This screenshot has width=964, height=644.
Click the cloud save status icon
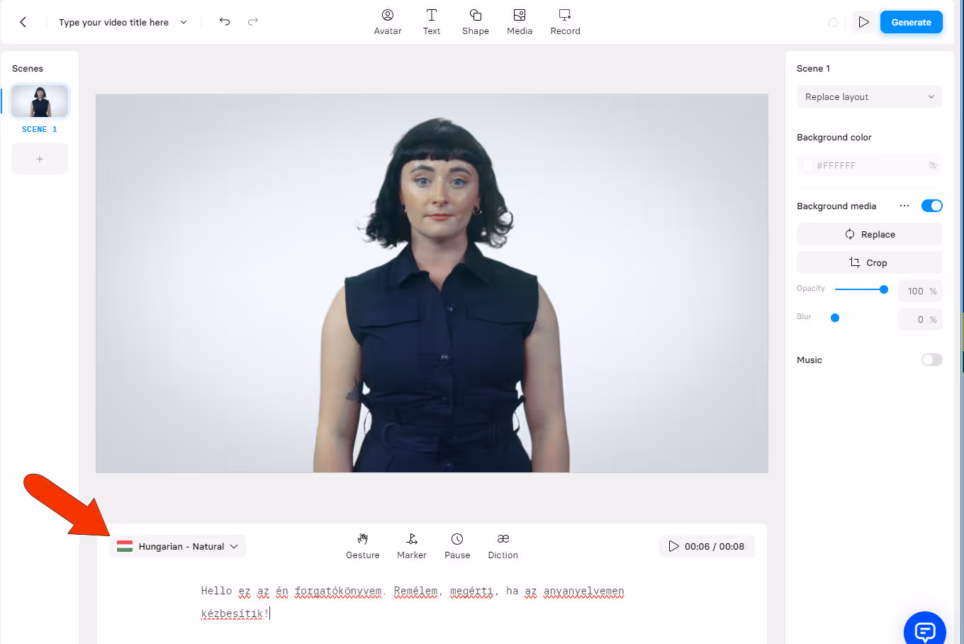833,22
